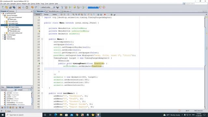Image resolution: width=208 pixels, height=117 pixels.
Task: Click the Build Project hammer icon
Action: coord(62,7)
